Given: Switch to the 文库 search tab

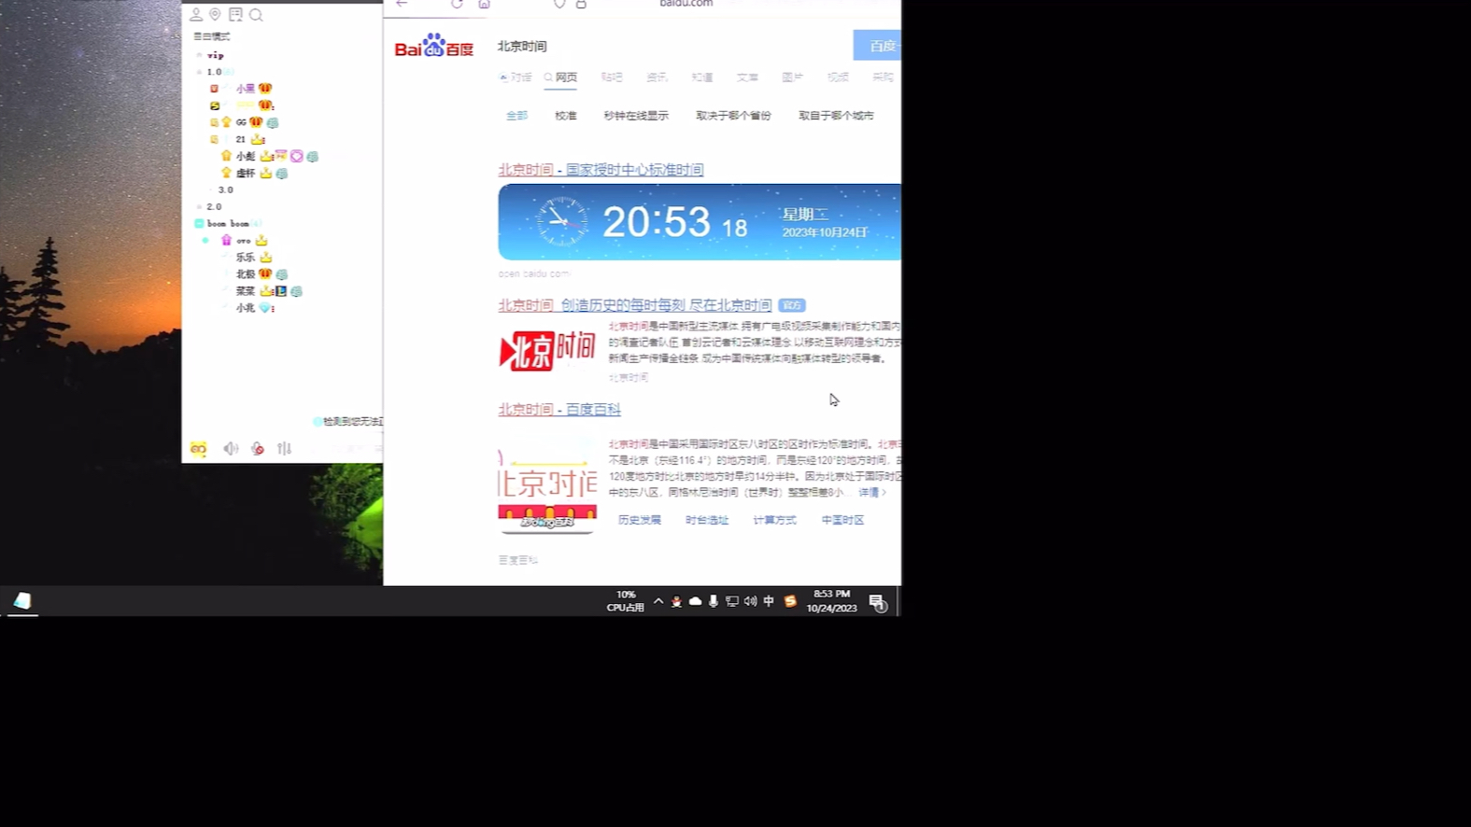Looking at the screenshot, I should point(747,77).
